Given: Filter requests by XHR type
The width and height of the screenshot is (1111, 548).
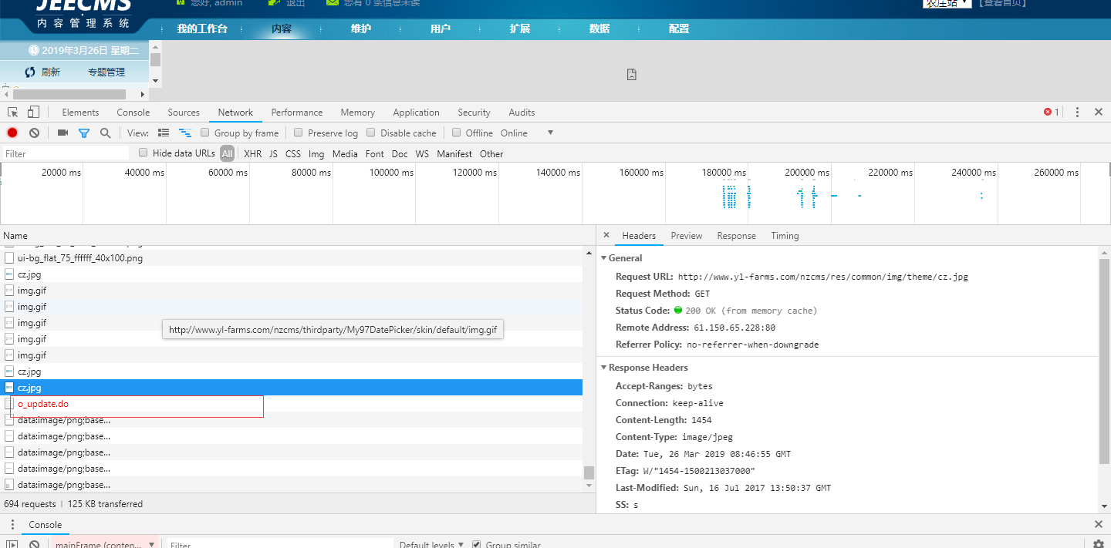Looking at the screenshot, I should point(252,154).
